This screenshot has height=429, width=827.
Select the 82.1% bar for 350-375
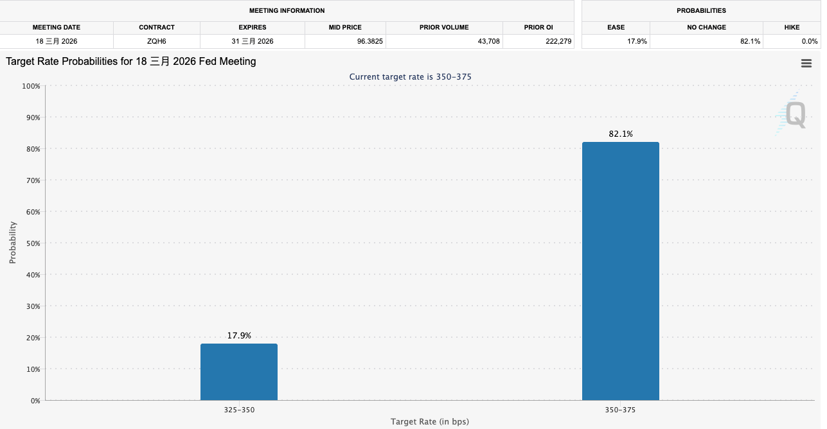(x=621, y=271)
